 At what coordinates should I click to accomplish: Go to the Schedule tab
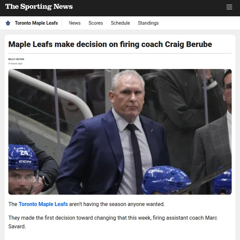click(x=120, y=23)
